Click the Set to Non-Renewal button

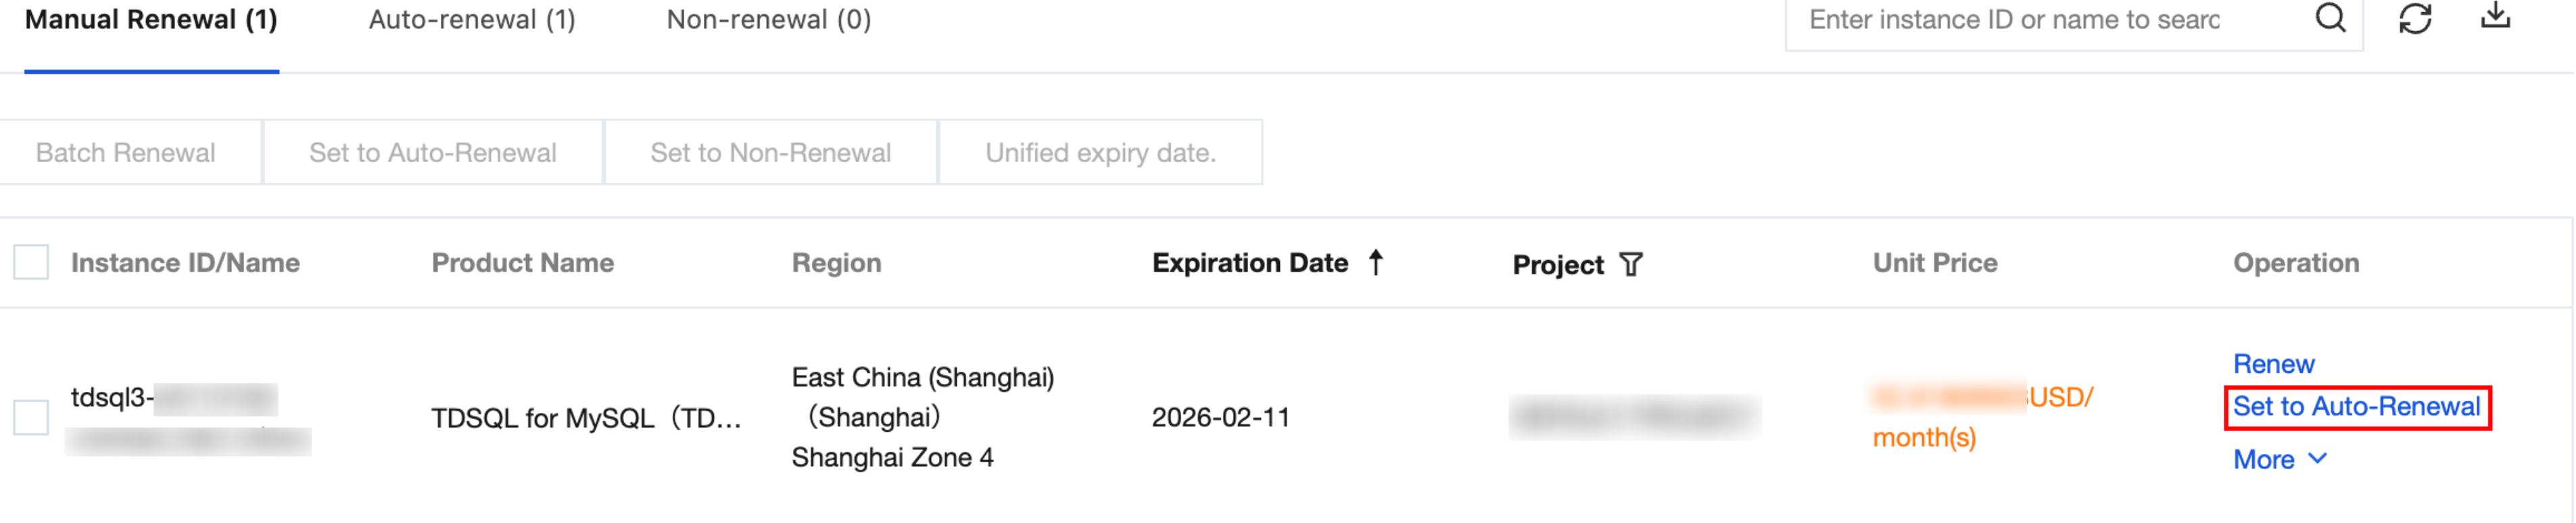(x=770, y=152)
